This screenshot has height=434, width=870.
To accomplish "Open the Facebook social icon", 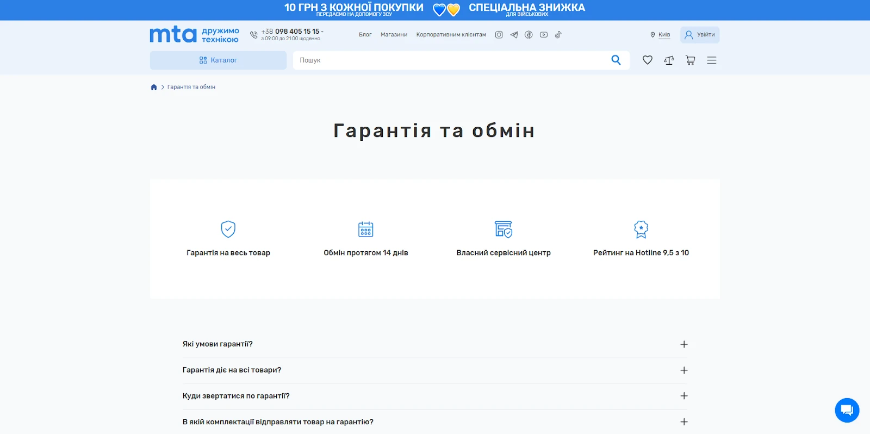I will pos(529,35).
